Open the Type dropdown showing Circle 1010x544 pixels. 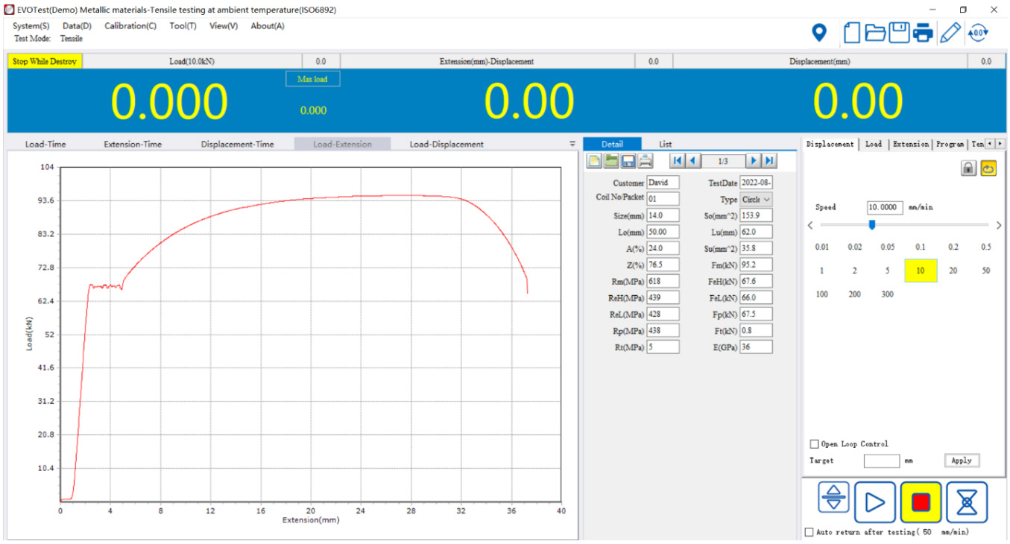click(756, 200)
